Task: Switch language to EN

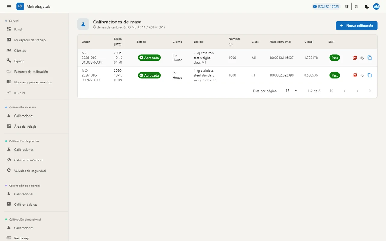Action: pyautogui.click(x=356, y=6)
